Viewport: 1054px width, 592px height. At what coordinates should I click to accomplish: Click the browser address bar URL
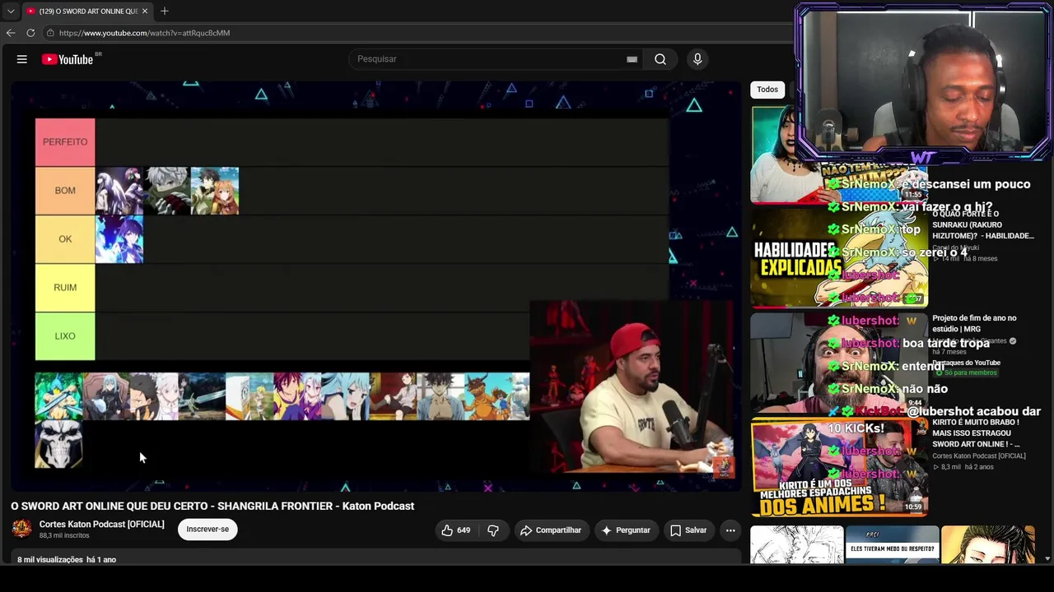[144, 33]
